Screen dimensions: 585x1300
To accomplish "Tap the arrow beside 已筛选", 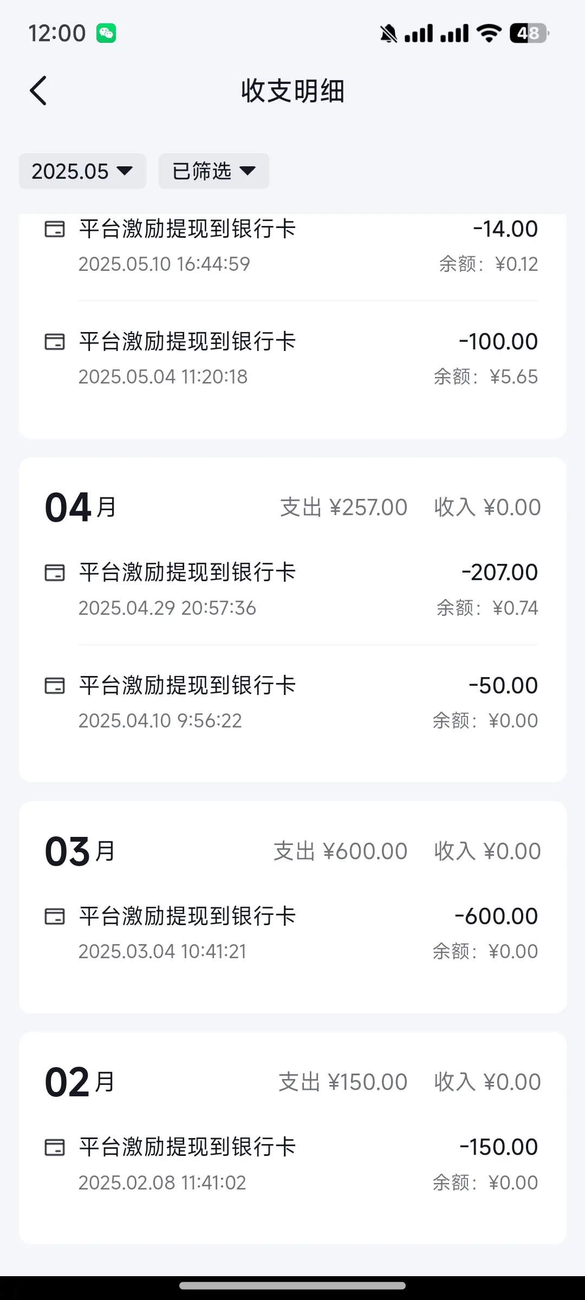I will coord(248,171).
